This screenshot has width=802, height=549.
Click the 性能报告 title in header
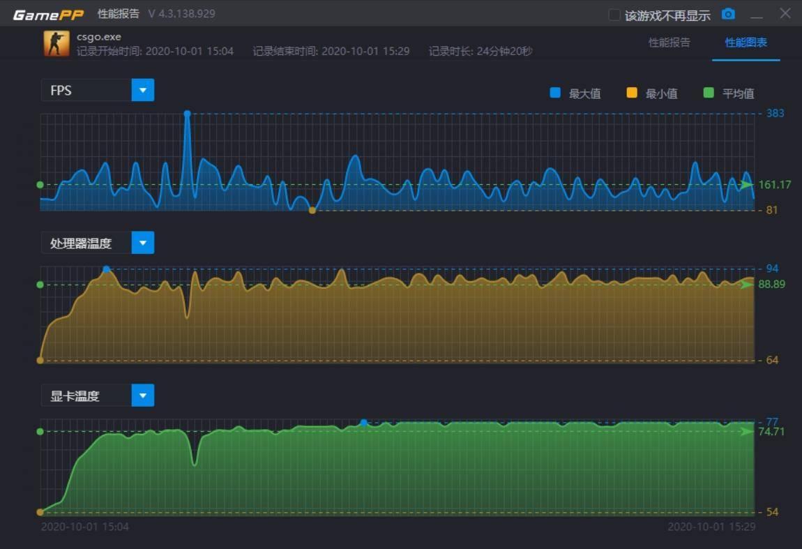118,14
